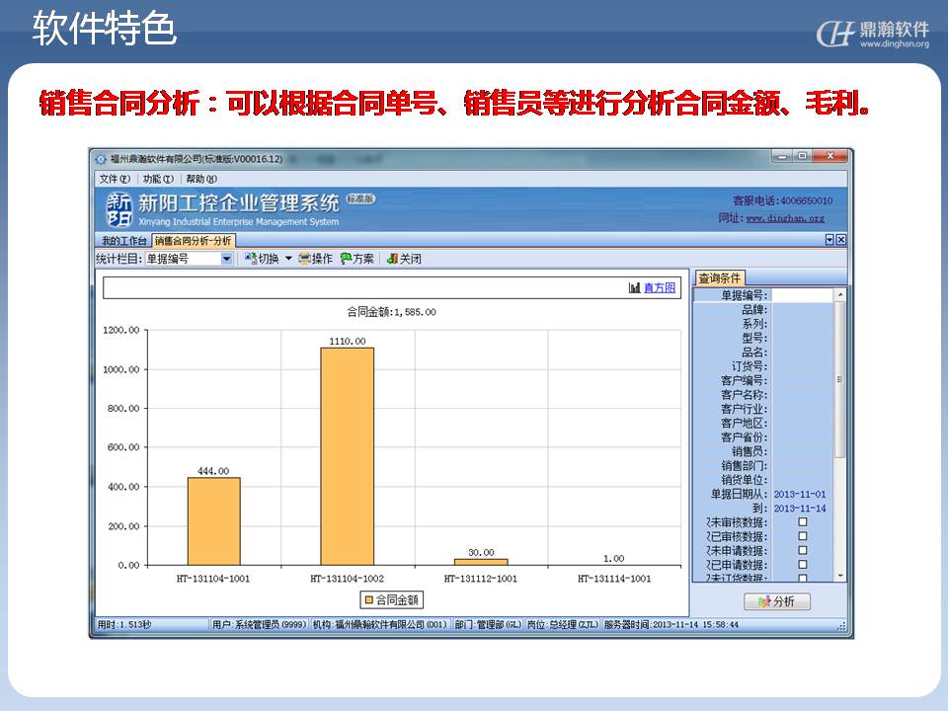The height and width of the screenshot is (711, 948).
Task: Click the 服务器时间 status bar entry
Action: tap(671, 624)
